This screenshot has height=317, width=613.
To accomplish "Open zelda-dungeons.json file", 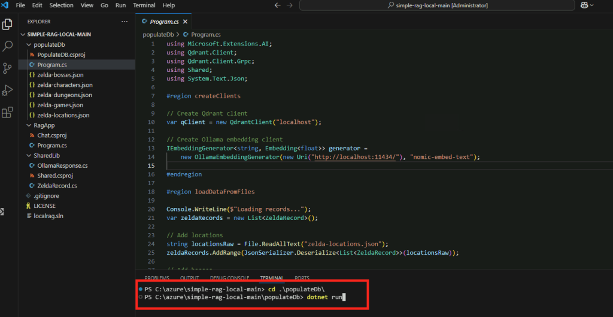I will click(x=65, y=95).
